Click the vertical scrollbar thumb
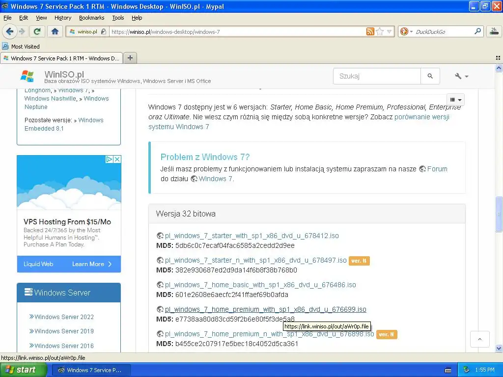Screen dimensions: 503x377 click(499, 214)
